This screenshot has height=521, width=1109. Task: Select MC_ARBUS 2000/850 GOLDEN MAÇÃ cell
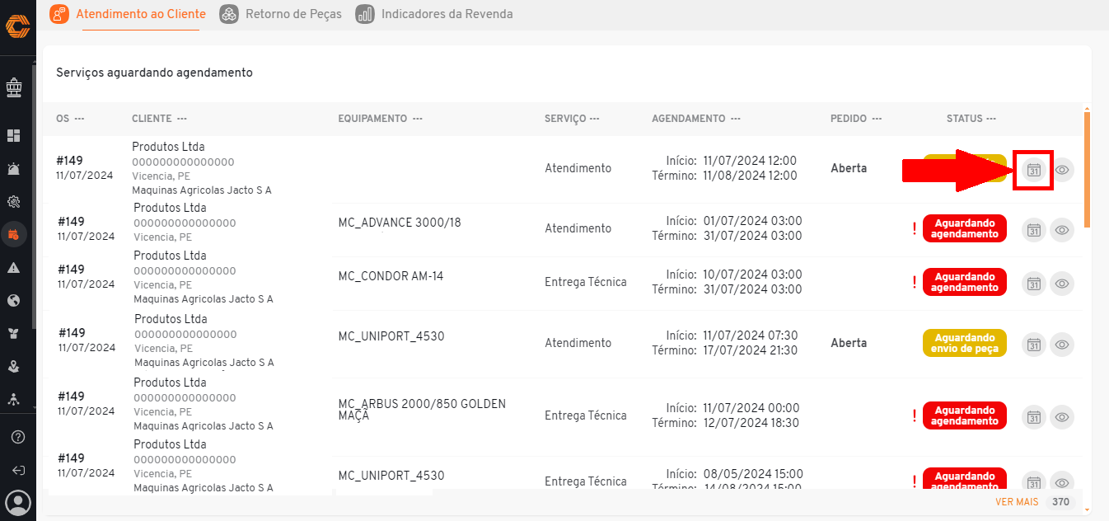click(x=422, y=410)
